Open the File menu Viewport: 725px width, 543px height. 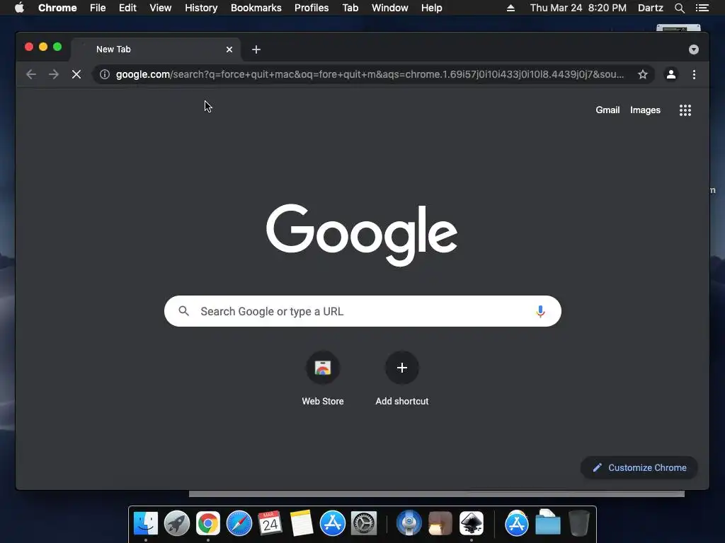click(x=98, y=8)
